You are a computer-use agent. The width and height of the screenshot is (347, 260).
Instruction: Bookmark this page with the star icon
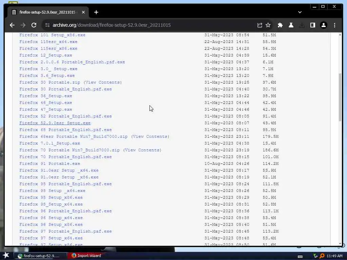(x=268, y=25)
